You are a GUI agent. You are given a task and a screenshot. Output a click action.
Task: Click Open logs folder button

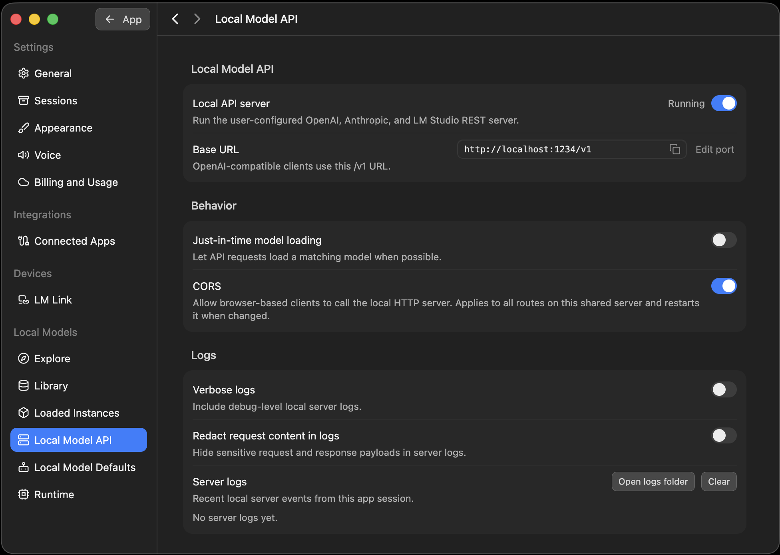[x=653, y=481]
